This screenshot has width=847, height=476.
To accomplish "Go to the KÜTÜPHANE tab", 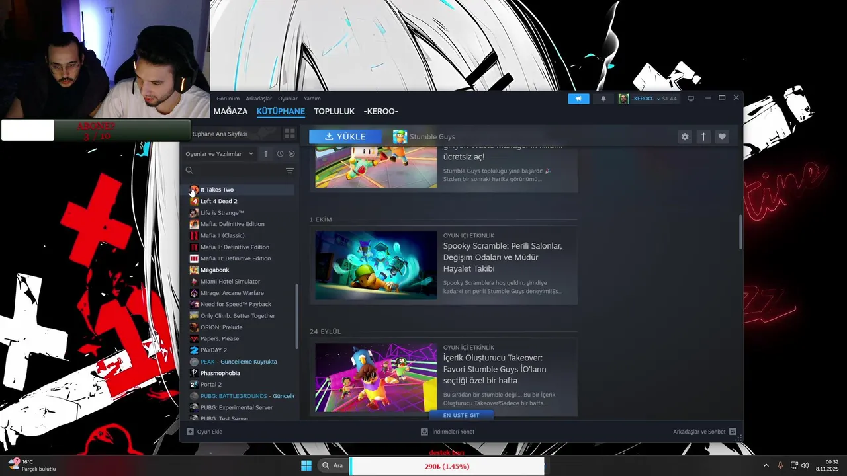I will click(x=281, y=112).
